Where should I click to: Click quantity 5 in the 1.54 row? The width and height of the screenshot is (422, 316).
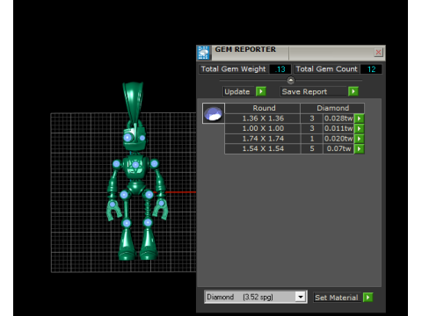(x=312, y=148)
